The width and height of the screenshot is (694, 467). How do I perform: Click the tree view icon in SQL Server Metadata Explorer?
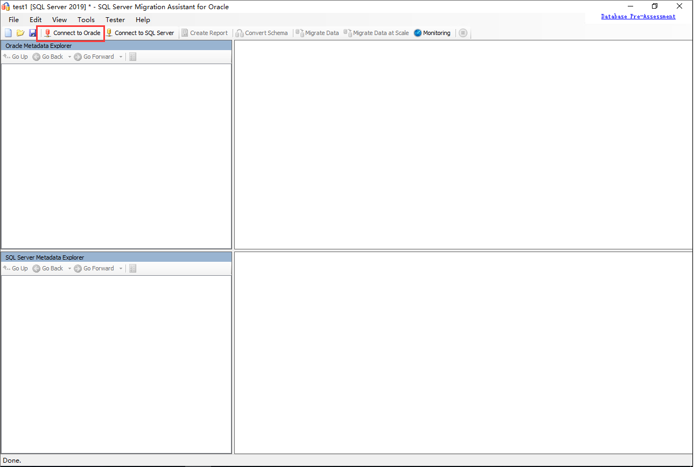pos(133,268)
